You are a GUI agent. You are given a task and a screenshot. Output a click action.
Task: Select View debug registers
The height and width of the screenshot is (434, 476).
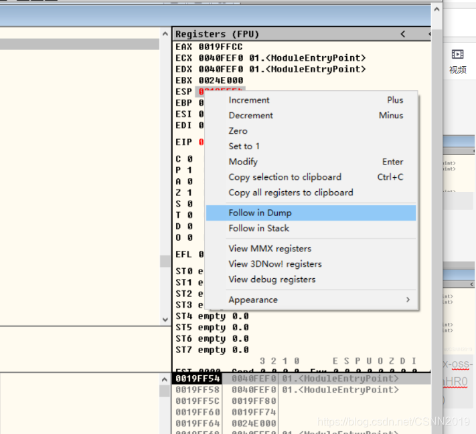[x=311, y=280]
